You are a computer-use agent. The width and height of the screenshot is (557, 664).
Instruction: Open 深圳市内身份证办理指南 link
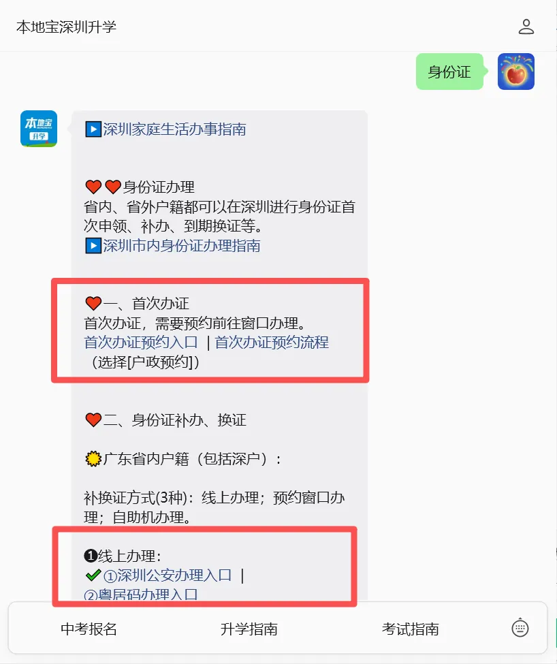[182, 246]
